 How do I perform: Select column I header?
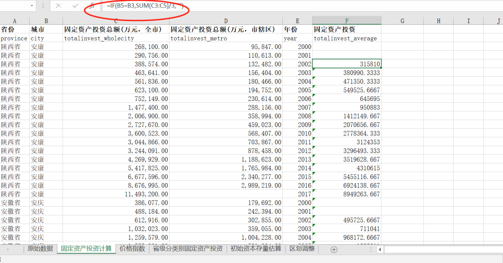tap(469, 21)
